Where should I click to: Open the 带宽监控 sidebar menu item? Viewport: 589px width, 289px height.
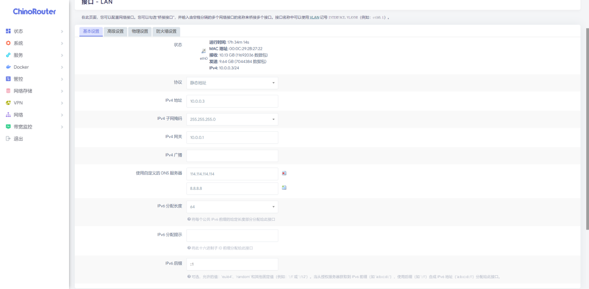[x=35, y=127]
